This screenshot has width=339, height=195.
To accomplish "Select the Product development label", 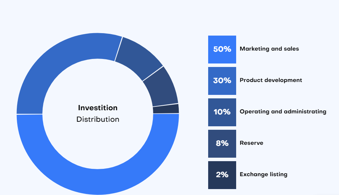I will (271, 80).
